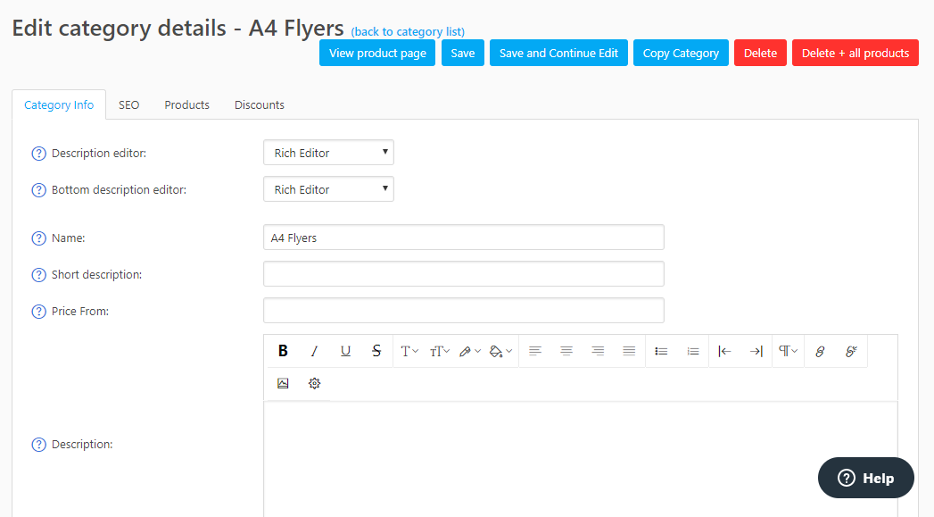Image resolution: width=934 pixels, height=517 pixels.
Task: Click into the Short description field
Action: (x=463, y=274)
